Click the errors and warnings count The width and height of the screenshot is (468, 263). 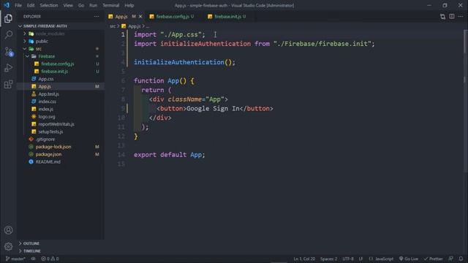point(50,259)
